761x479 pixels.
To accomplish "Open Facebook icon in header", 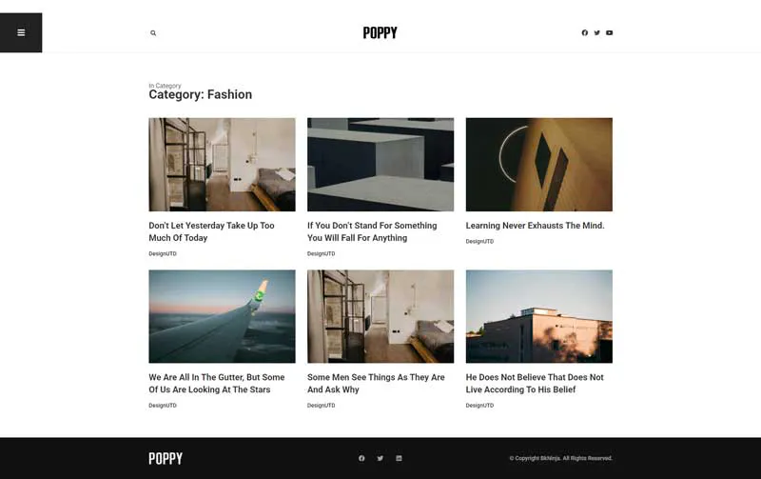I will pos(584,32).
